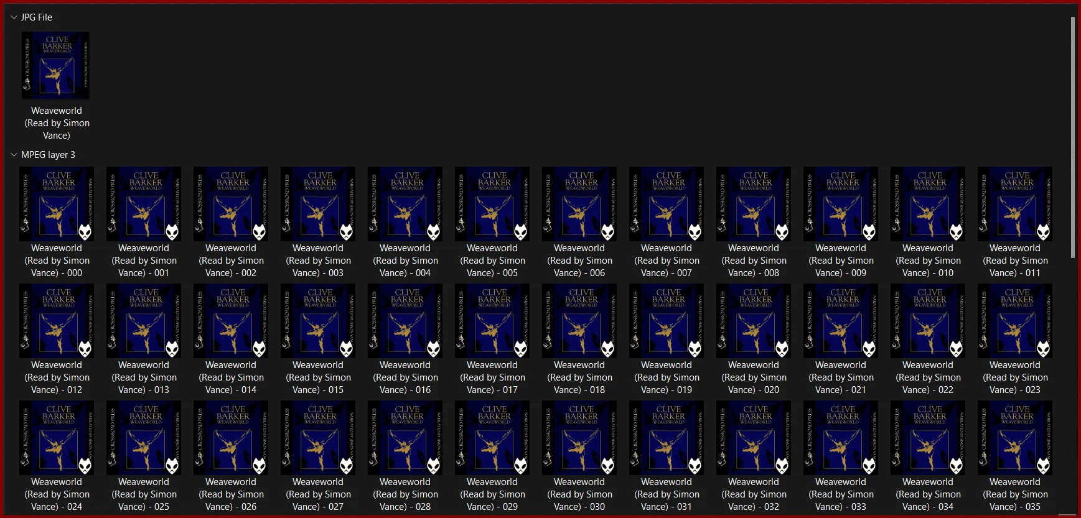The width and height of the screenshot is (1081, 518).
Task: Click the vertical scrollbar thumb
Action: click(1072, 137)
